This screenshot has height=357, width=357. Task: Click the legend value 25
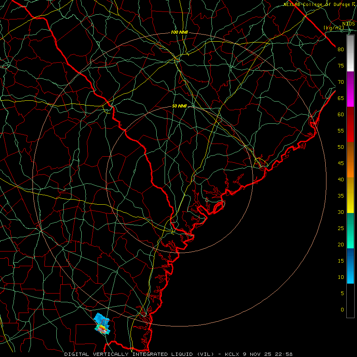tap(341, 228)
